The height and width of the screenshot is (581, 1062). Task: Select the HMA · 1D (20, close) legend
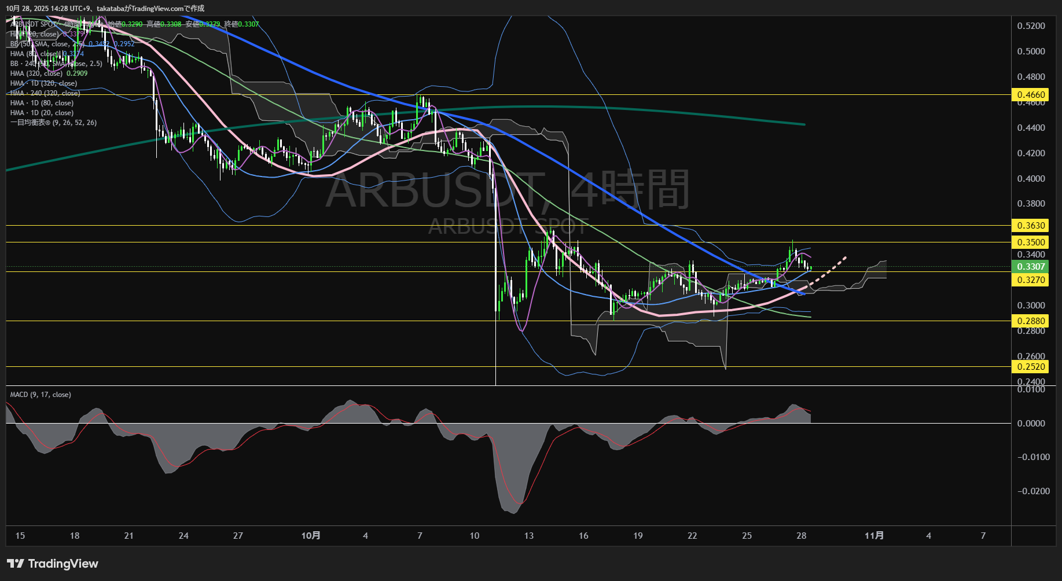pos(42,113)
